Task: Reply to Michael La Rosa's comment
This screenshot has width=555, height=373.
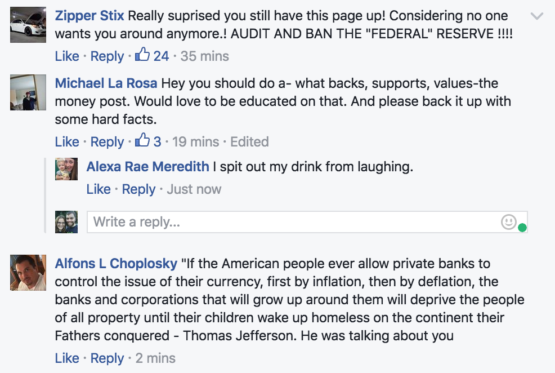Action: [107, 142]
